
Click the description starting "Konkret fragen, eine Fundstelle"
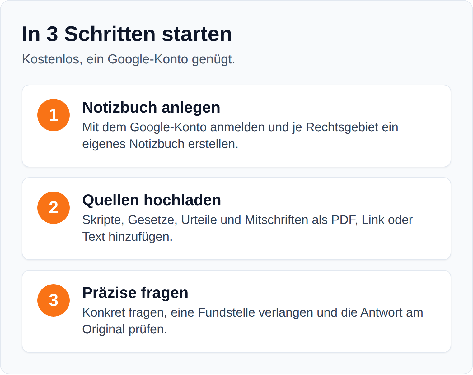pos(253,321)
